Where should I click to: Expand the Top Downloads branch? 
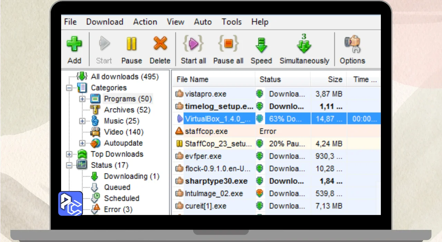click(69, 154)
